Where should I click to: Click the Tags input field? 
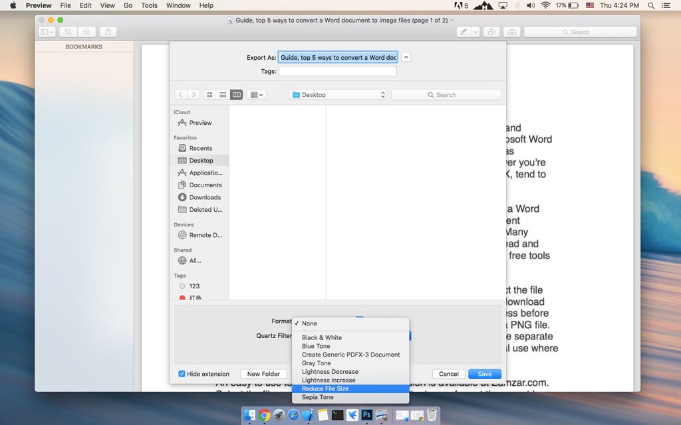pos(338,71)
